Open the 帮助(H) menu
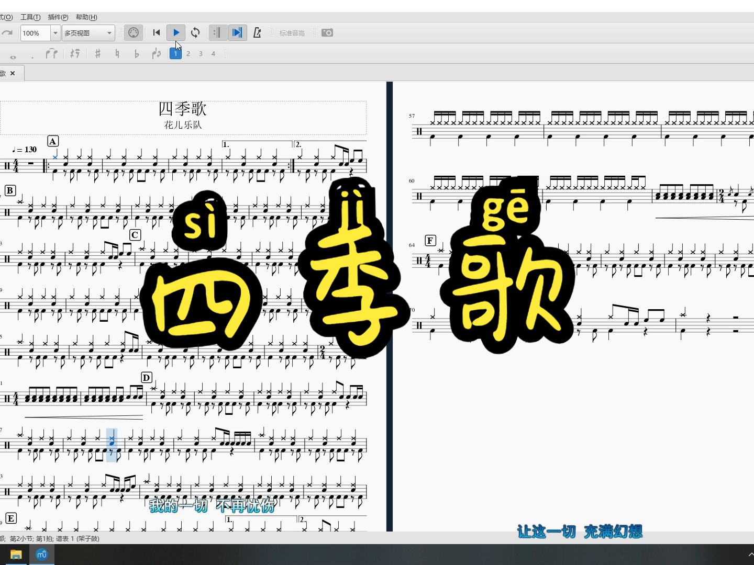 click(x=86, y=17)
